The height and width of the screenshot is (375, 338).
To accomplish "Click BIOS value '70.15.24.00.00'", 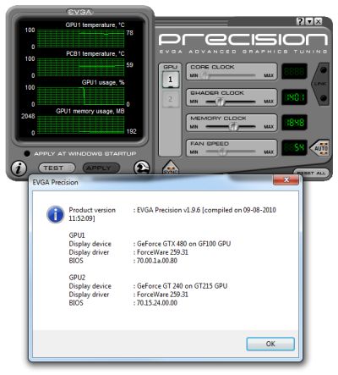I will coord(157,303).
